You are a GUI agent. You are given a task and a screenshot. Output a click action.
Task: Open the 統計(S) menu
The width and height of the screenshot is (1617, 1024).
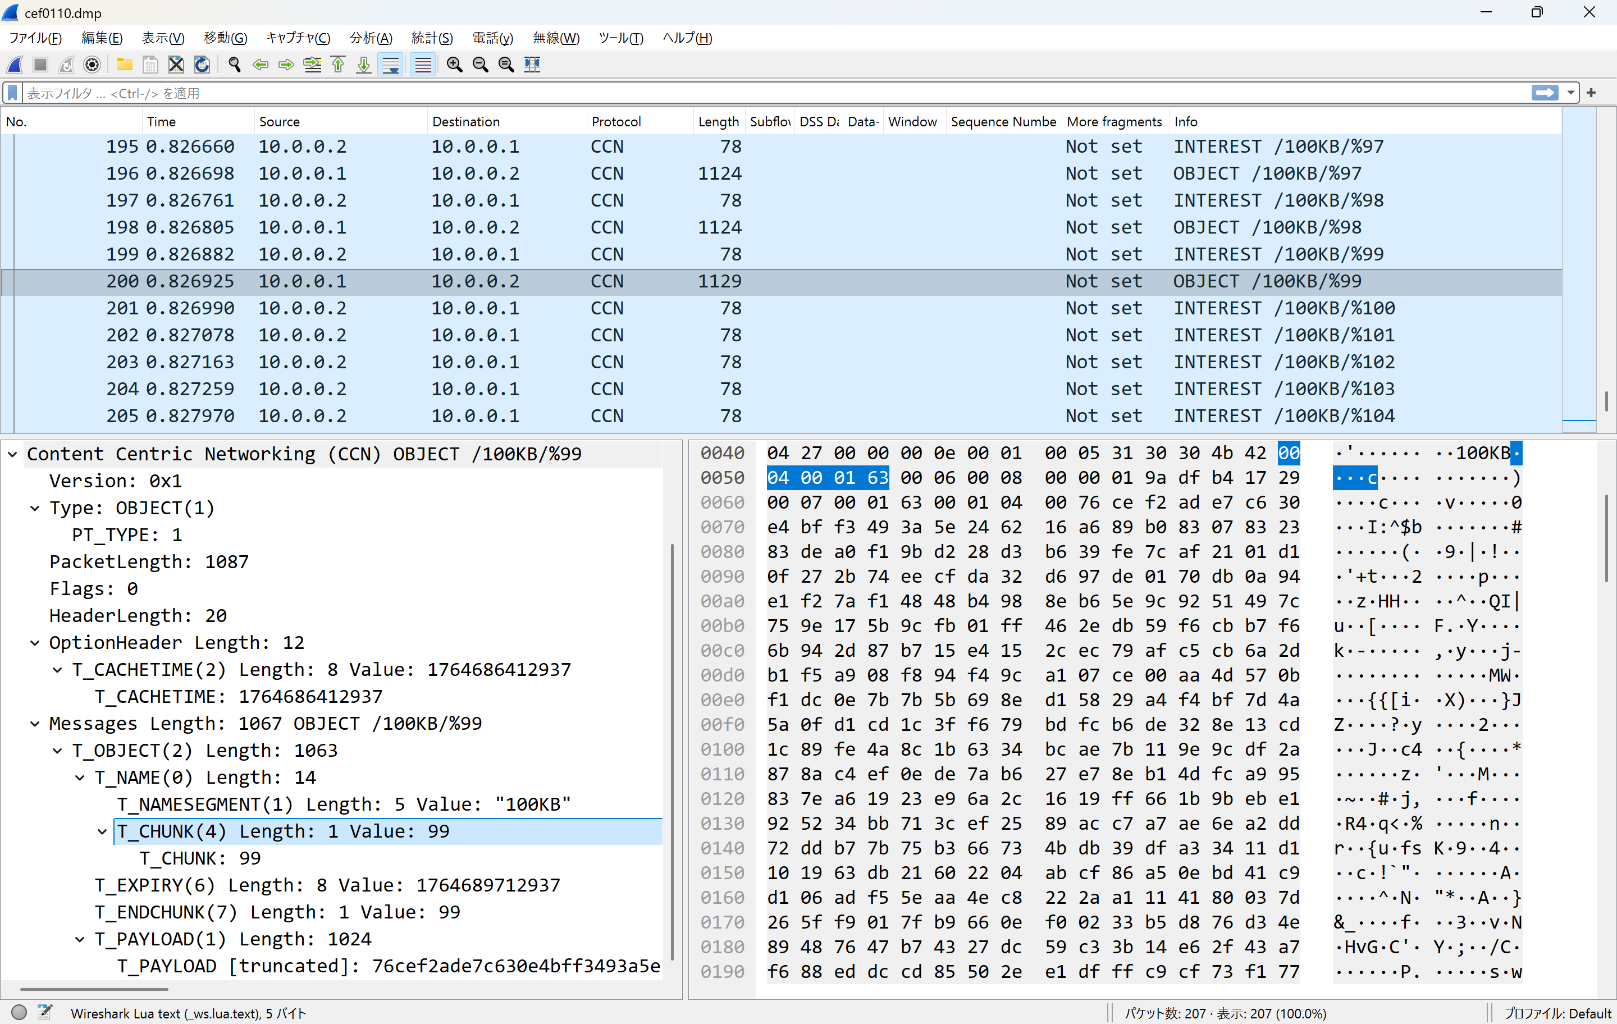[432, 38]
